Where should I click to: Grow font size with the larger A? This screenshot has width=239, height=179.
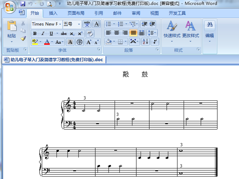pos(89,42)
